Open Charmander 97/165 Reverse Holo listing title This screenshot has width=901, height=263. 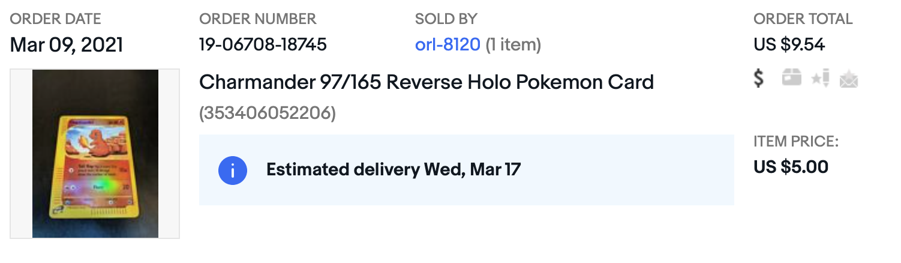pos(427,82)
